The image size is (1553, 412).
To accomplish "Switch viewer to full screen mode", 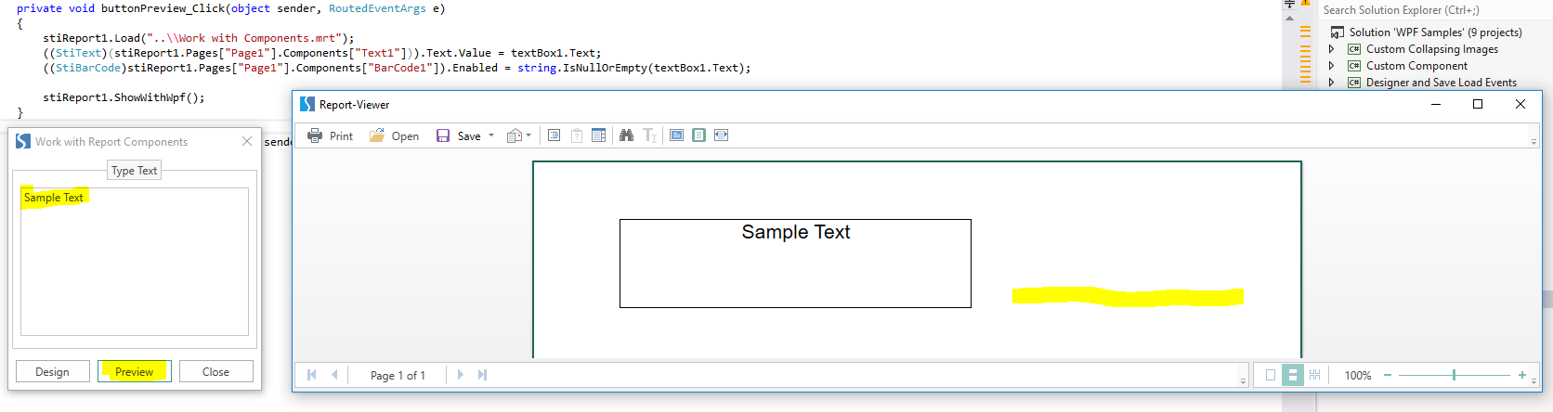I will (676, 135).
